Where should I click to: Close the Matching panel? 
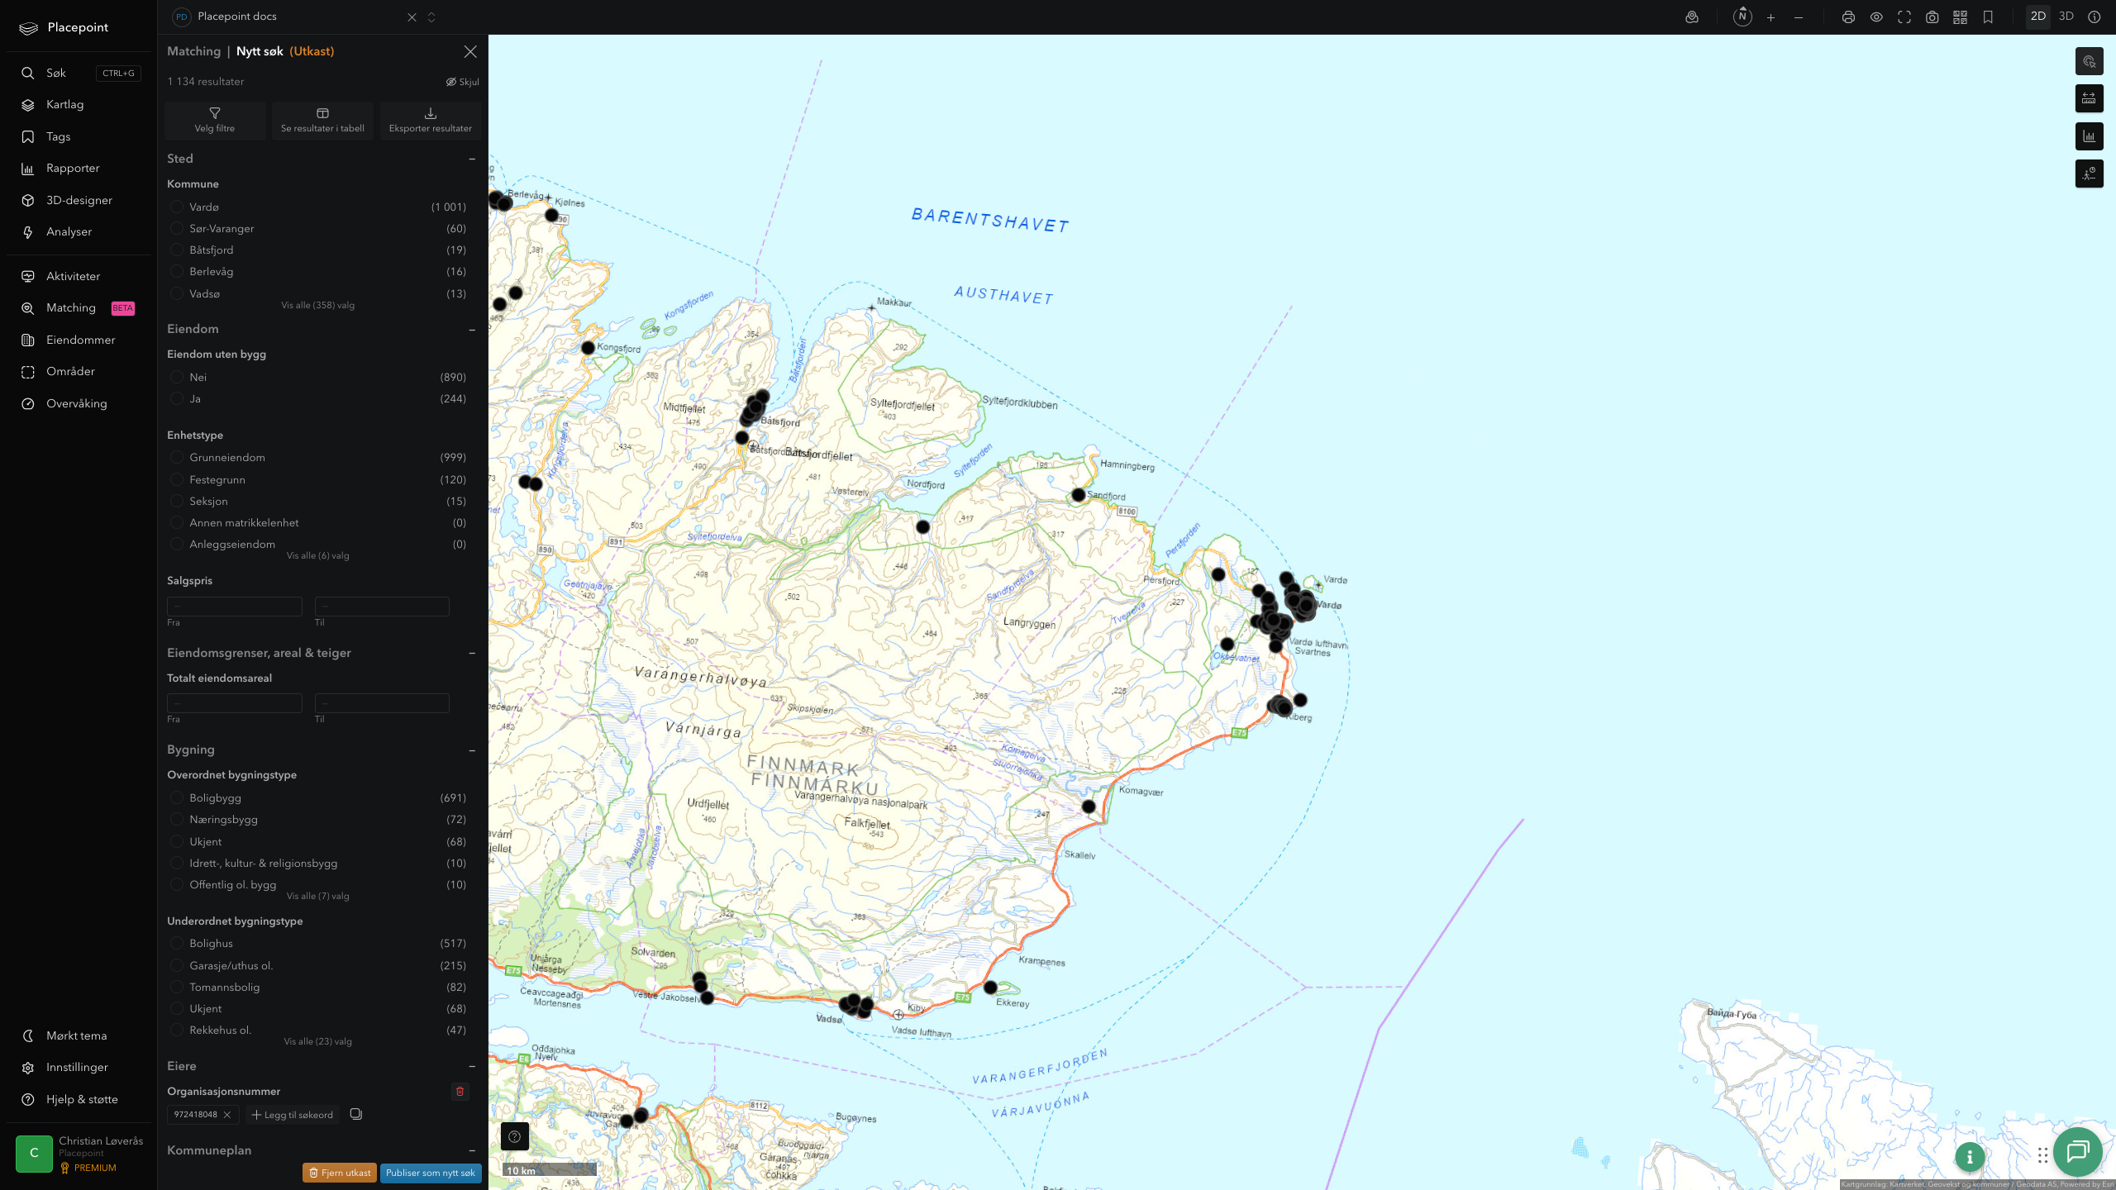tap(470, 52)
